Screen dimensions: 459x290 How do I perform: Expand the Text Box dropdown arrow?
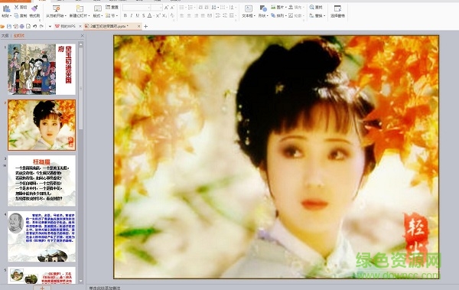255,16
